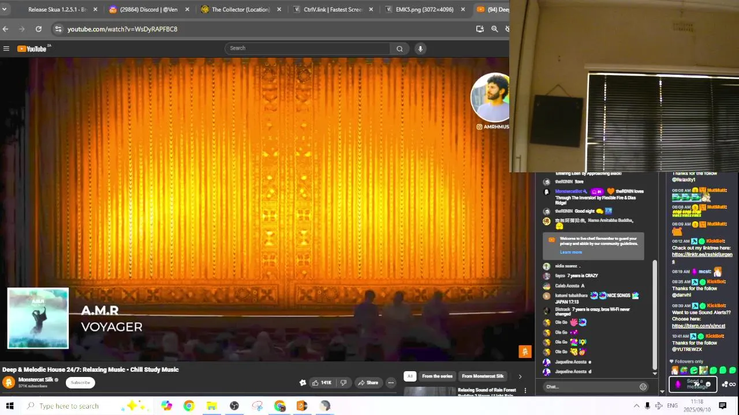Like the video with thumbs up
Viewport: 739px width, 415px height.
tap(322, 383)
